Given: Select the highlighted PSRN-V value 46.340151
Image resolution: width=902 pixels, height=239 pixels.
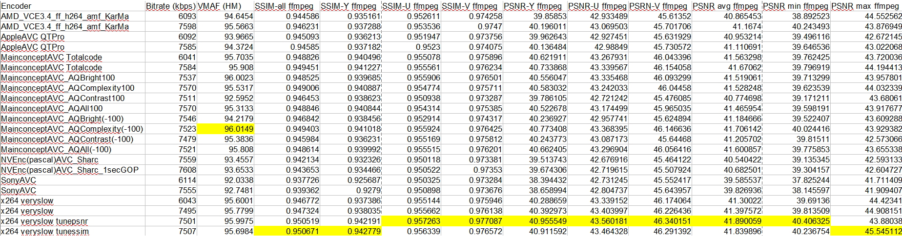Looking at the screenshot, I should 660,221.
